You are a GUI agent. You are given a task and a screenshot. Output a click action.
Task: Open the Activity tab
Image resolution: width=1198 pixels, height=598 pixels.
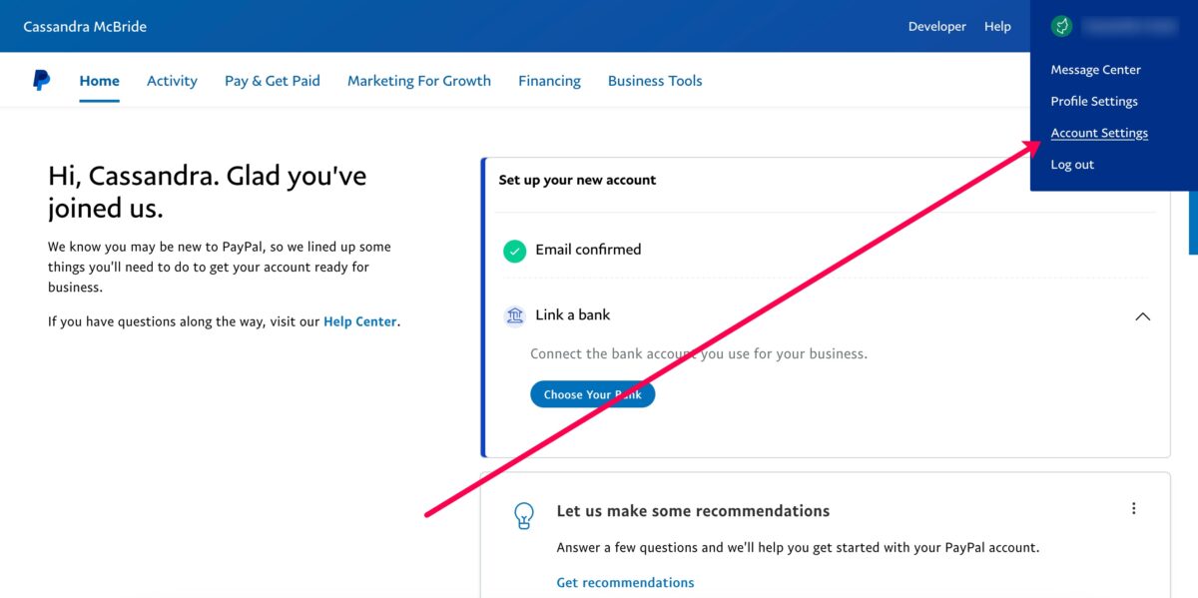tap(172, 81)
